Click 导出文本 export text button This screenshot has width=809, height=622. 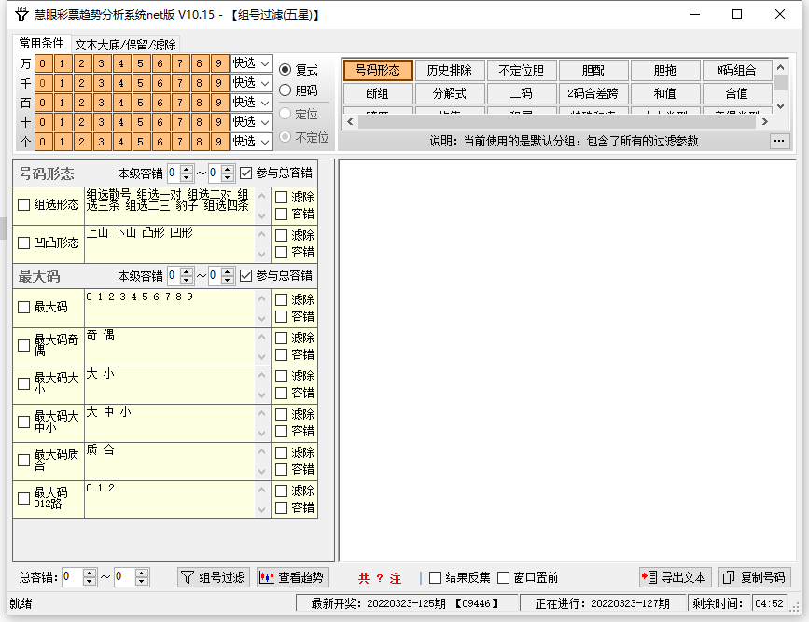[675, 577]
